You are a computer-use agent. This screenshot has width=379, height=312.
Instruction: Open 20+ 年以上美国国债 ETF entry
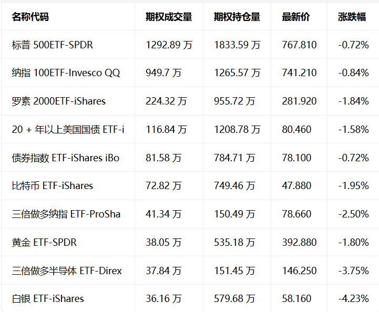68,129
